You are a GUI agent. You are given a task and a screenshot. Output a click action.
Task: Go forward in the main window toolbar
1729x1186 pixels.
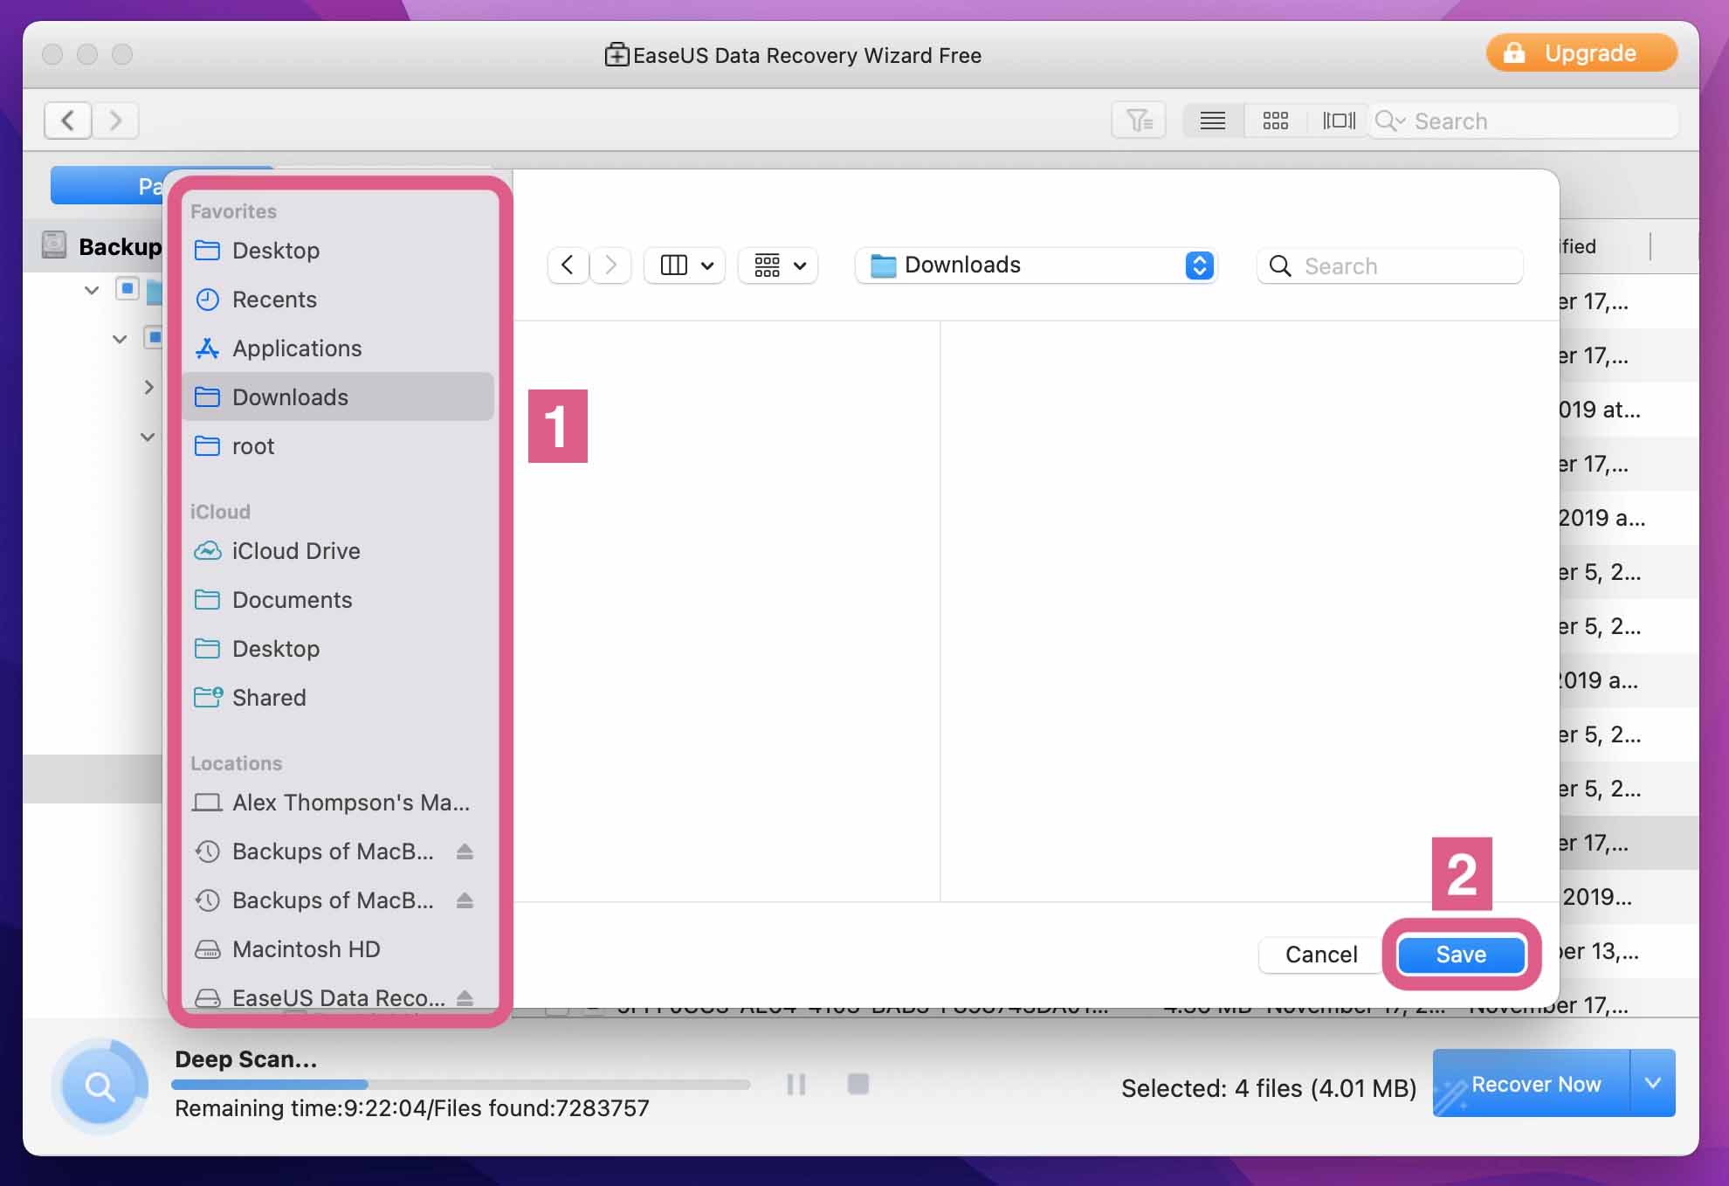pos(115,120)
